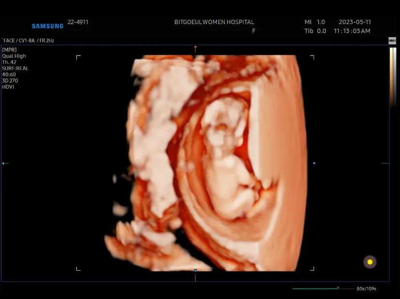Click the Samsung logo
This screenshot has width=400, height=299.
tap(47, 26)
